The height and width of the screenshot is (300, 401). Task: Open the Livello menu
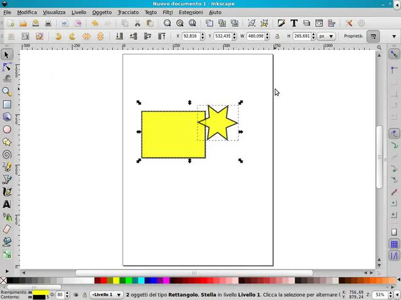(79, 12)
